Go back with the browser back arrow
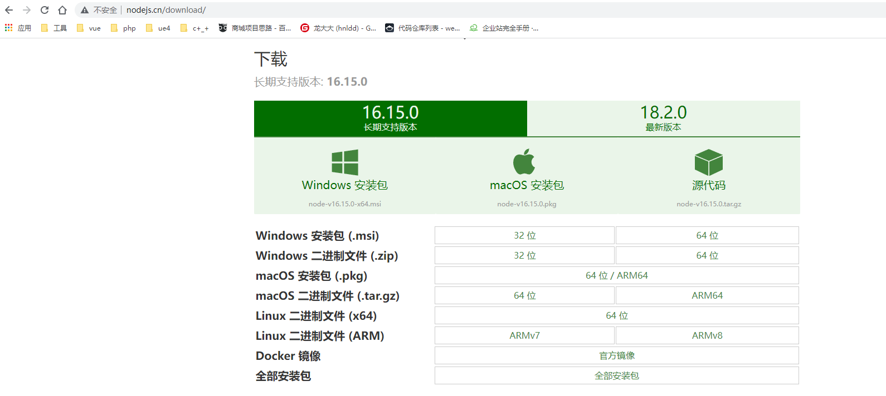886x396 pixels. (x=9, y=10)
